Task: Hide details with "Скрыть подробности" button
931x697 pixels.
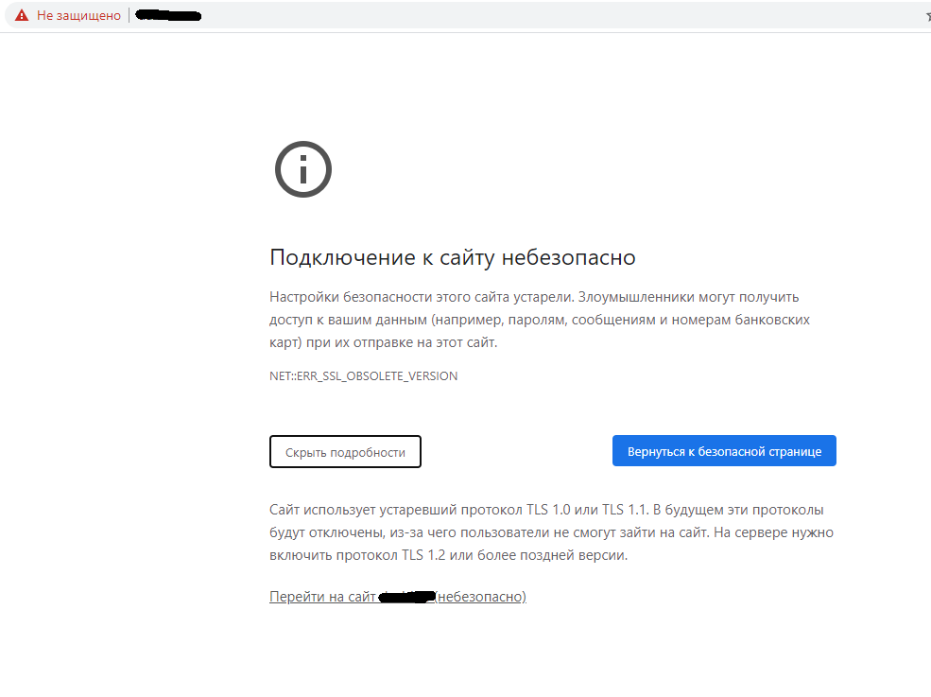Action: 345,452
